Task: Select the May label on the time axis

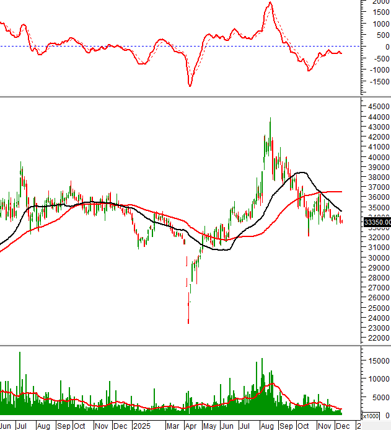Action: 211,426
